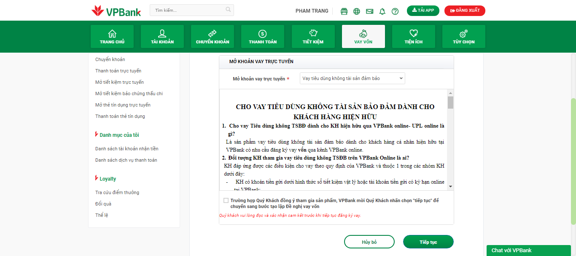Image resolution: width=576 pixels, height=256 pixels.
Task: Open Danh sách tài khoản nhận tiền
Action: click(x=127, y=149)
